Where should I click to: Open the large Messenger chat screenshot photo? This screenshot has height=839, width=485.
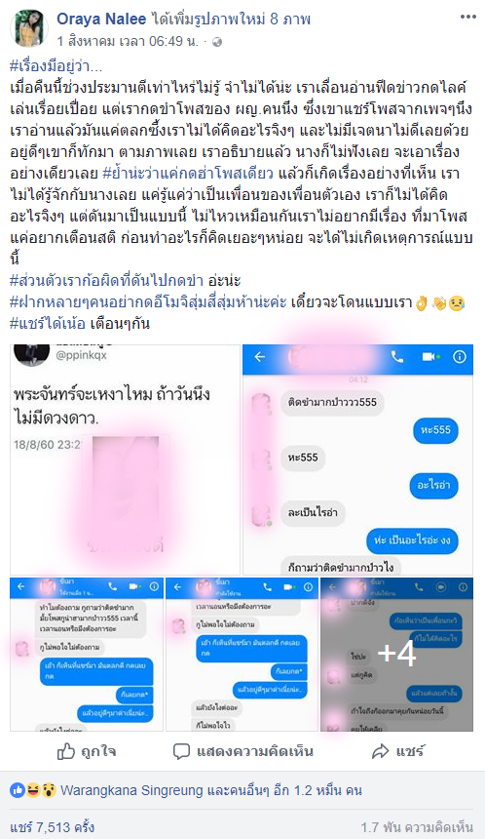[x=357, y=459]
